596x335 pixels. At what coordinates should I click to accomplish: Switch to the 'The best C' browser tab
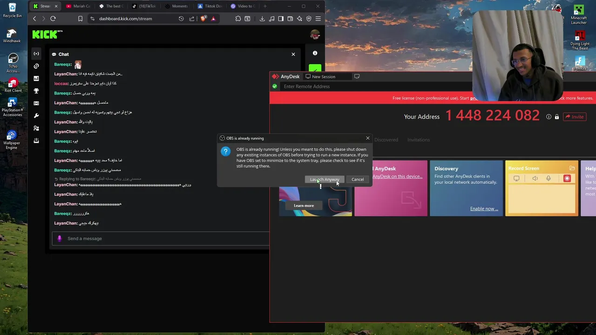pyautogui.click(x=111, y=6)
